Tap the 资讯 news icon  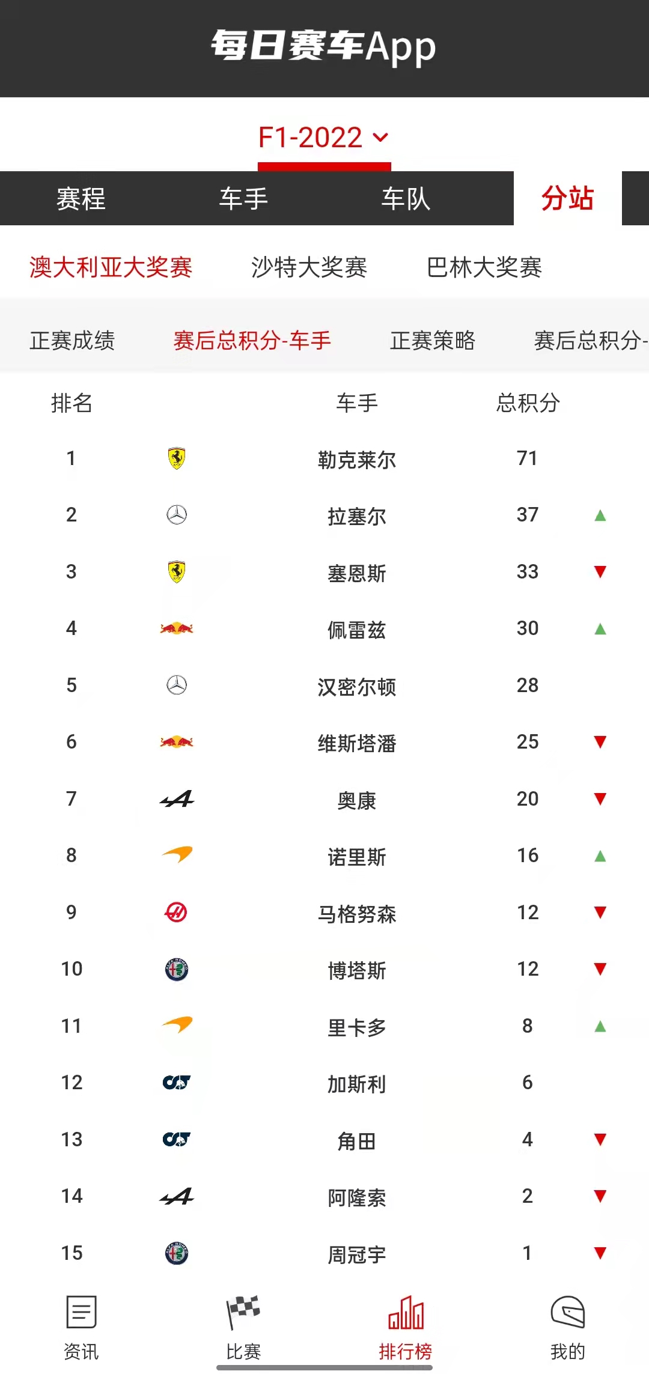pos(81,1312)
